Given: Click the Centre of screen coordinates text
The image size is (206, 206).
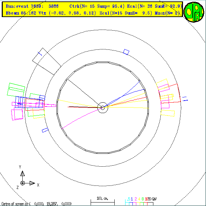Looking at the screenshot, I should click(x=37, y=204).
